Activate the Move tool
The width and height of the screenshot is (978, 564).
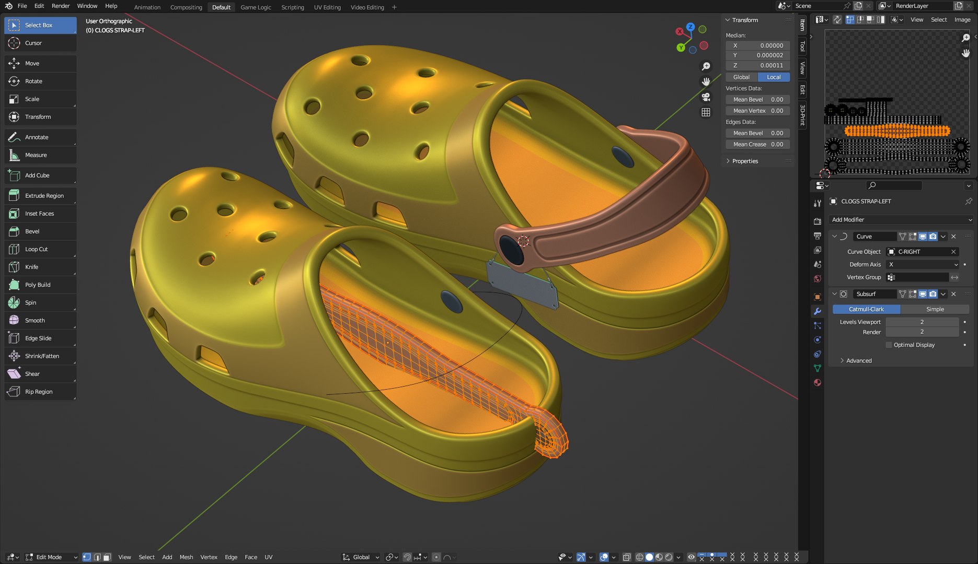pos(40,64)
